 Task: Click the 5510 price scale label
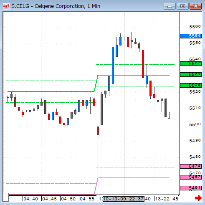(x=195, y=108)
